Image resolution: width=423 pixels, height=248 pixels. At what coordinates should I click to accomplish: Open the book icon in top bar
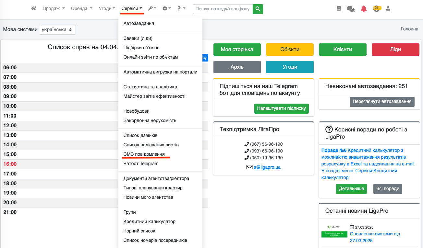tap(339, 9)
